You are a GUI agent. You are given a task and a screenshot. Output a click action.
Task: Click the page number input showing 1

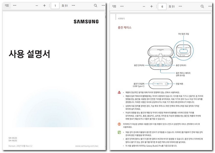pos(55,5)
